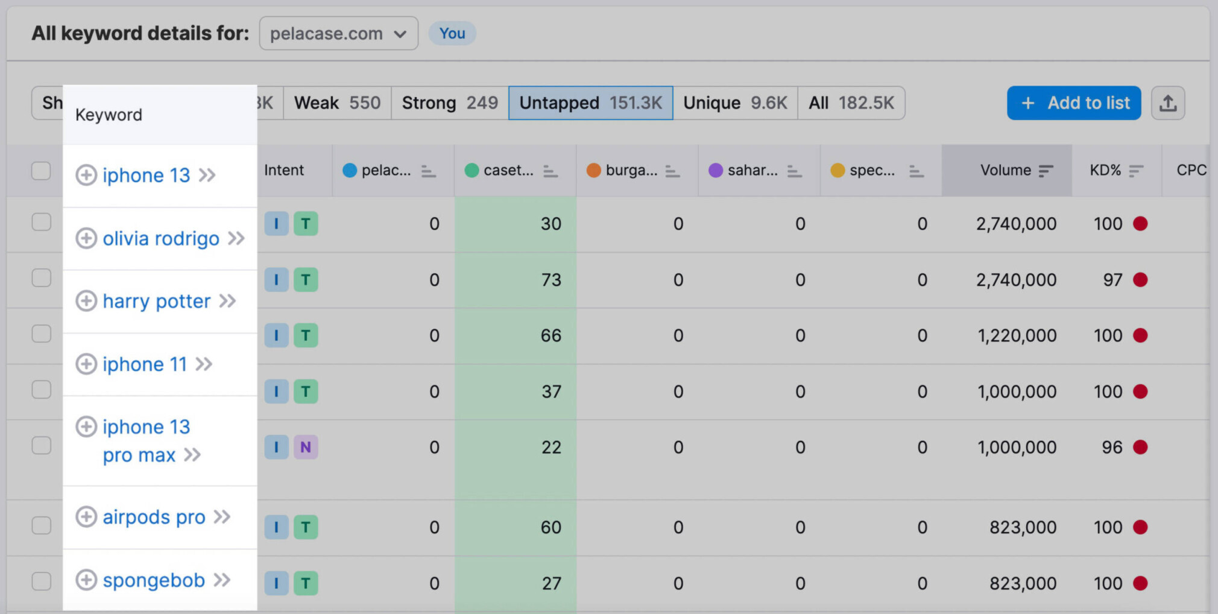Sort by Volume column icon
Viewport: 1218px width, 614px height.
pos(1046,171)
